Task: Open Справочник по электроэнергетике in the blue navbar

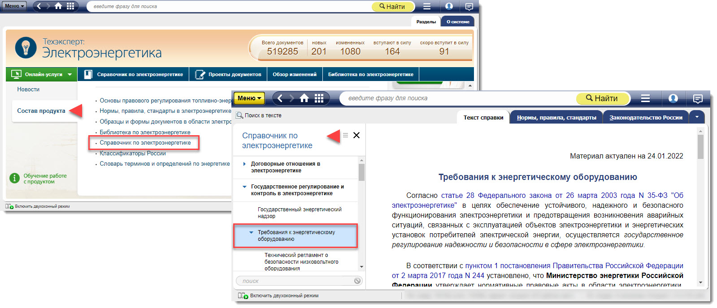Action: pos(134,74)
